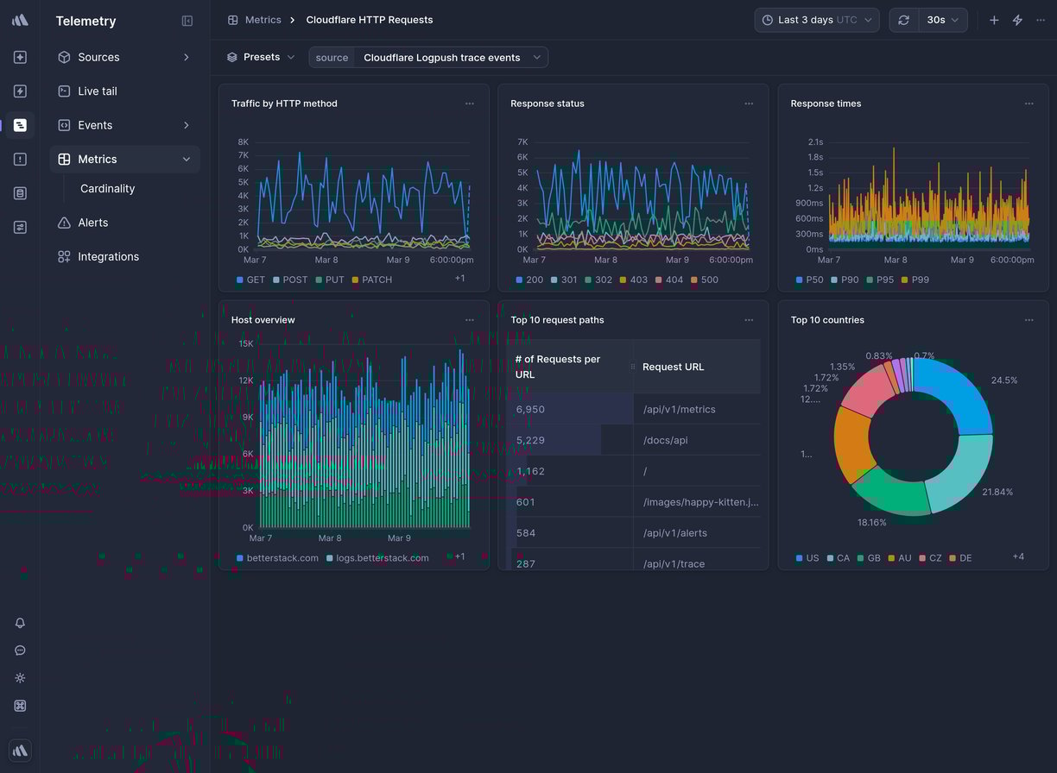Open the 30s refresh interval dropdown
1057x773 pixels.
pos(943,19)
